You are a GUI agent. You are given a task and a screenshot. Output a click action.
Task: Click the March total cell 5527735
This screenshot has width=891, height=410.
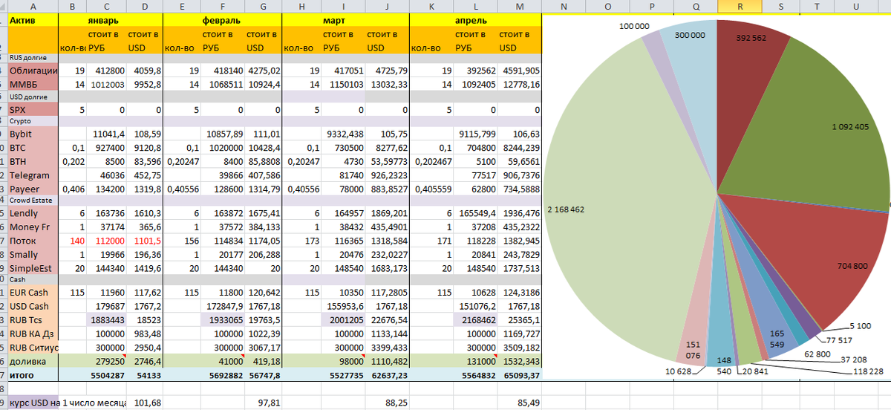point(345,376)
